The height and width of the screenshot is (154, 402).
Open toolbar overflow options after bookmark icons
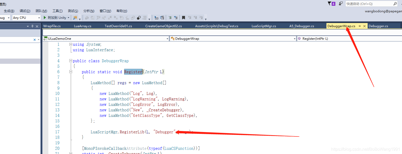click(206, 19)
